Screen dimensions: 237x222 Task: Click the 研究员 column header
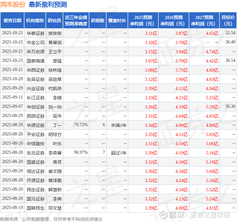coord(54,21)
